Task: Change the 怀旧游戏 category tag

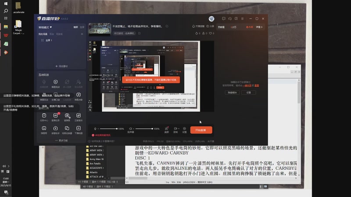Action: point(124,33)
